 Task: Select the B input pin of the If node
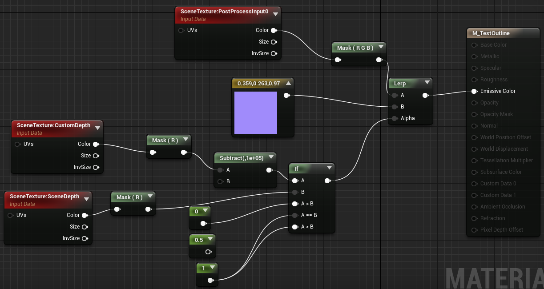click(295, 192)
